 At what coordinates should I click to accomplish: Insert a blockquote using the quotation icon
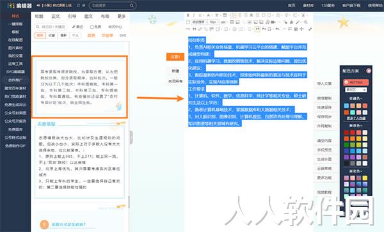coord(194,29)
